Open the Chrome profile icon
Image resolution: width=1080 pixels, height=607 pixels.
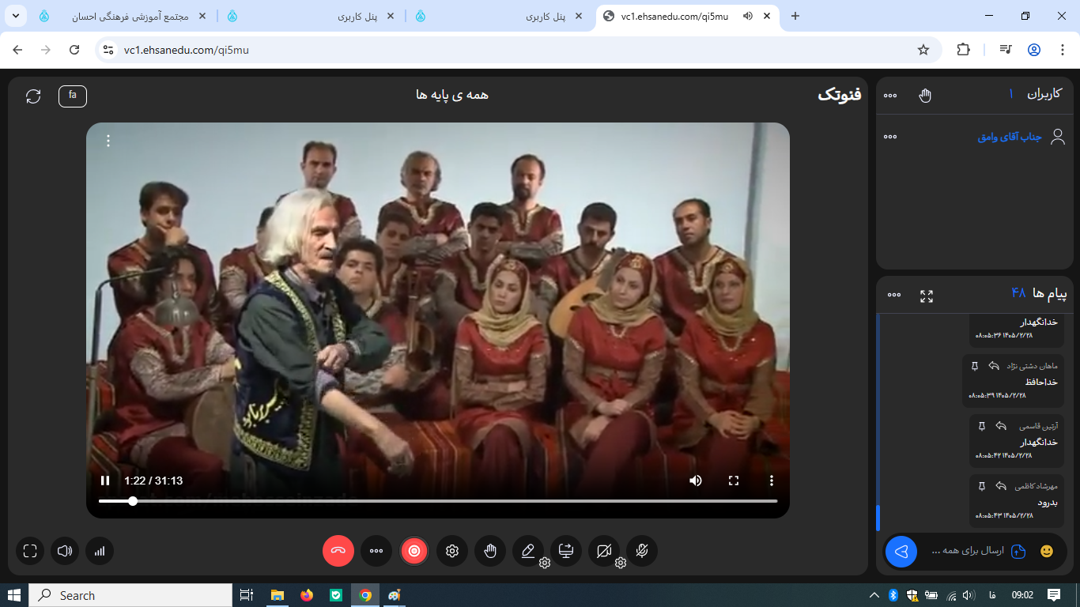coord(1034,50)
